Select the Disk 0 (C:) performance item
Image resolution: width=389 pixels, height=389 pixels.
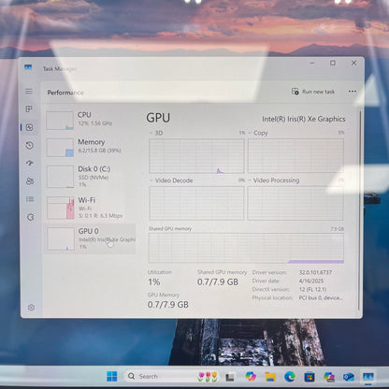(90, 177)
